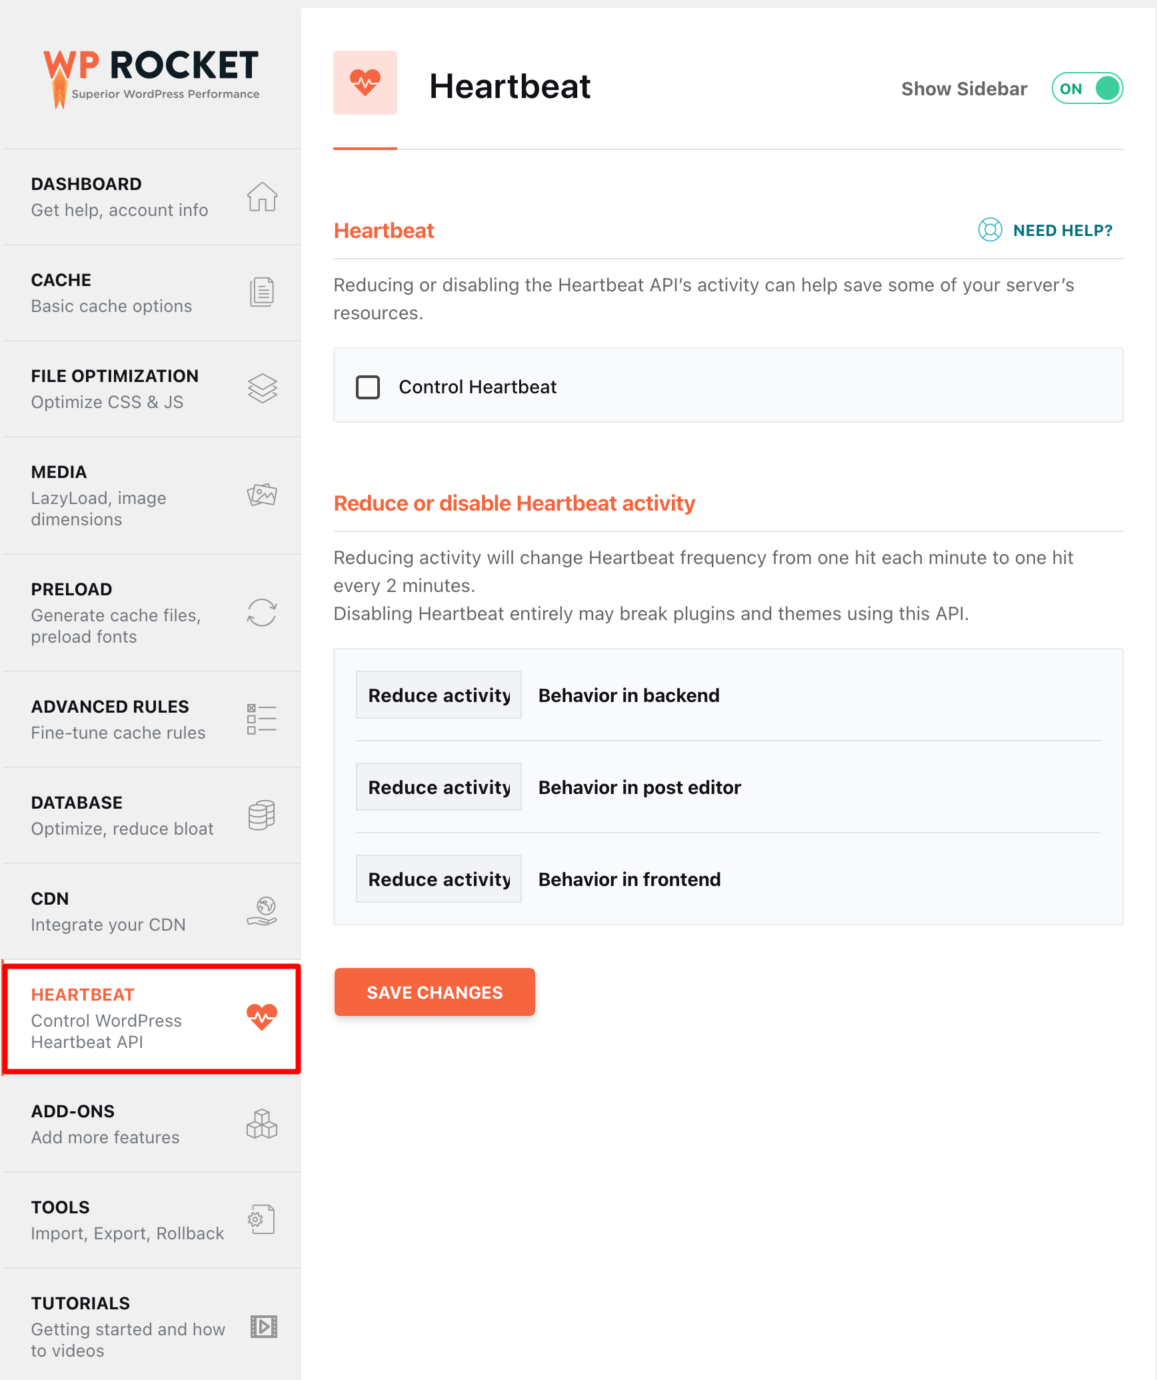1157x1380 pixels.
Task: Click the Advanced Rules checklist icon
Action: 262,719
